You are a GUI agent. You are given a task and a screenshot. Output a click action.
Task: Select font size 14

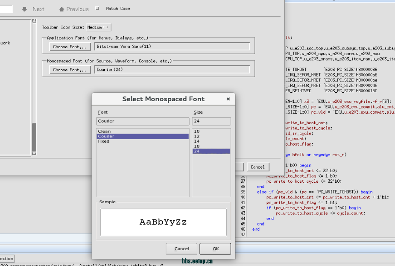tap(211, 141)
